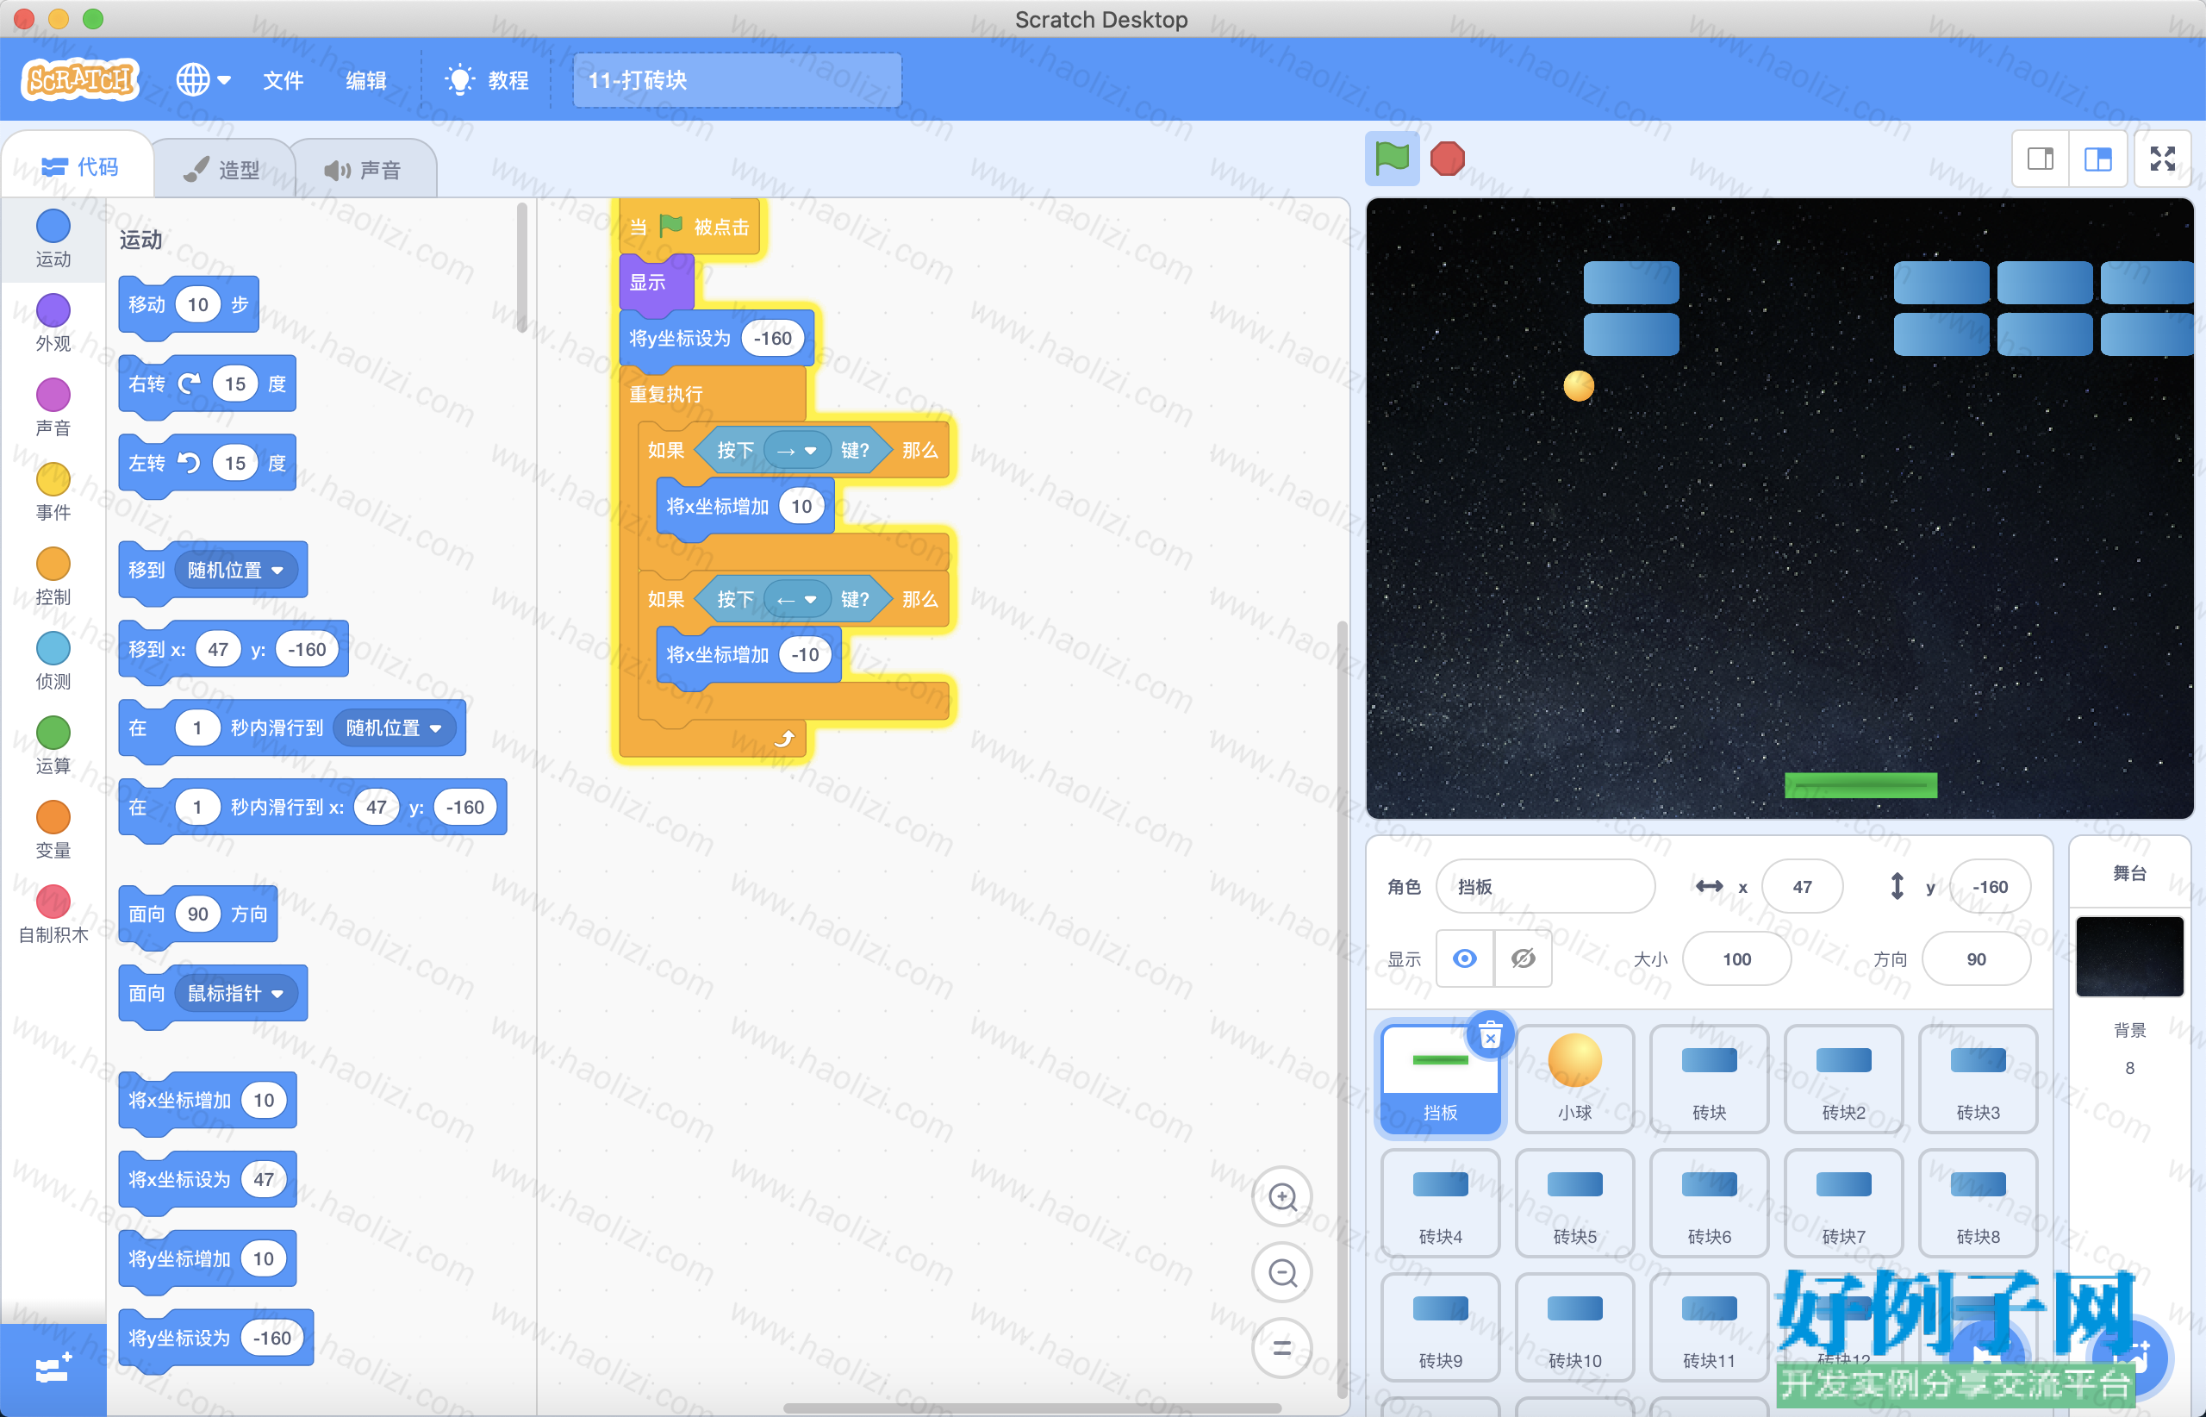Enter full screen stage mode
The image size is (2206, 1417).
pos(2163,159)
